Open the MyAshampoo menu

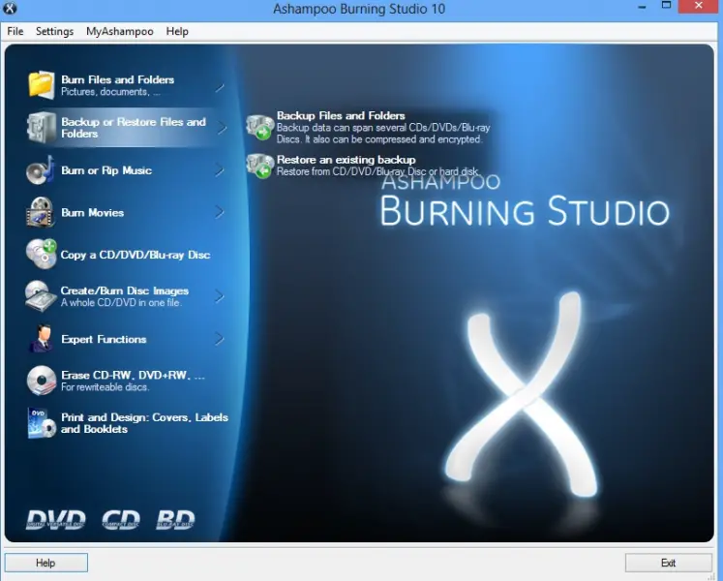click(x=120, y=31)
